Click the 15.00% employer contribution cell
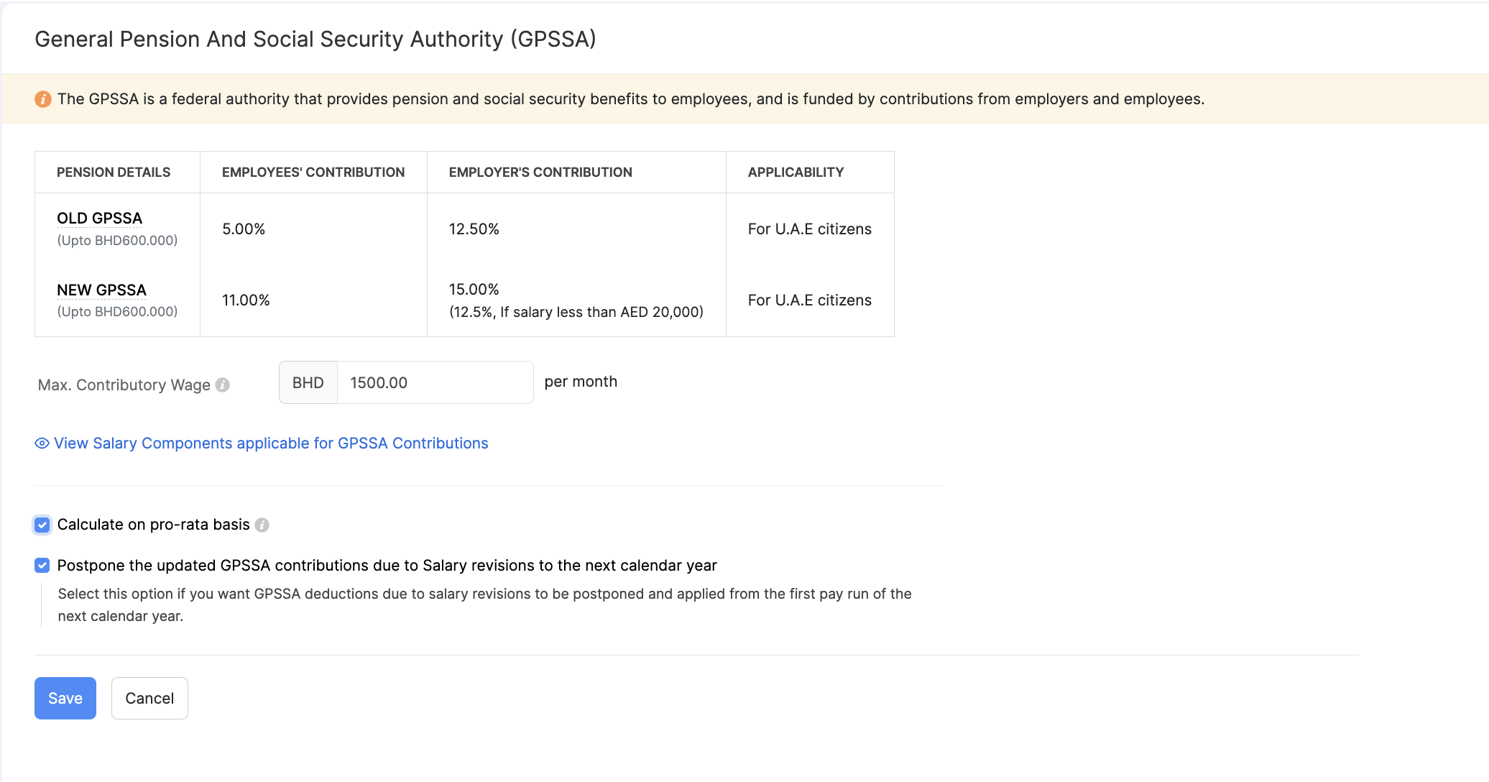This screenshot has width=1489, height=782. click(x=474, y=290)
